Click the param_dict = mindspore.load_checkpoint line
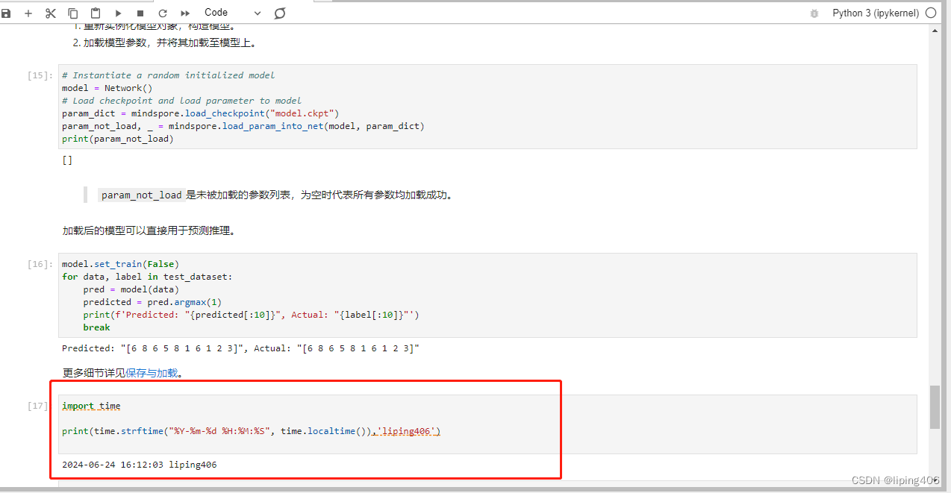951x493 pixels. point(201,113)
